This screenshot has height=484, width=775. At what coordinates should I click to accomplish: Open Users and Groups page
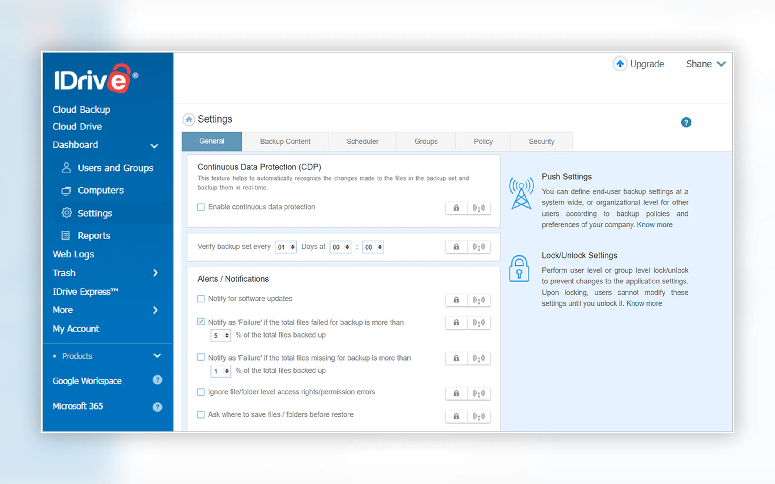click(115, 168)
